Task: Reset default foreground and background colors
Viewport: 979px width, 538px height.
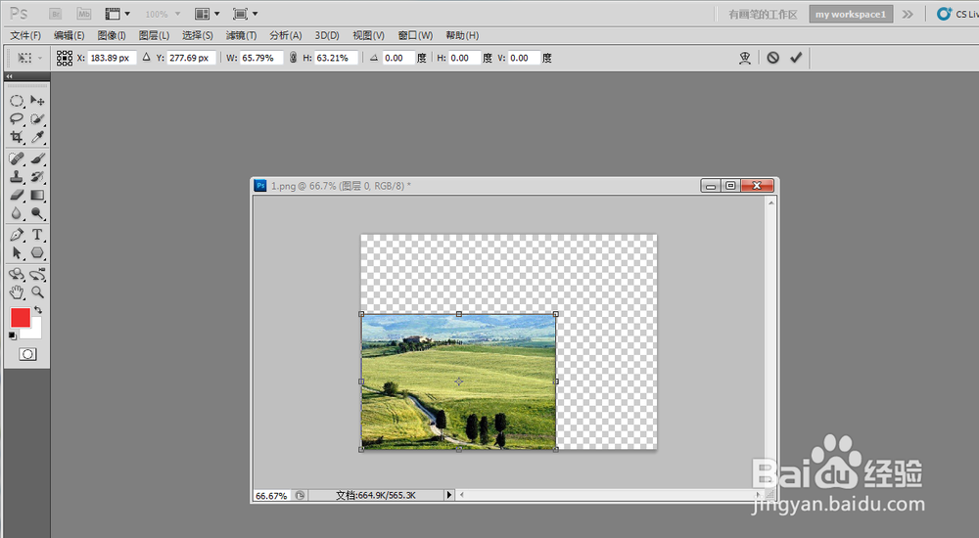Action: (13, 336)
